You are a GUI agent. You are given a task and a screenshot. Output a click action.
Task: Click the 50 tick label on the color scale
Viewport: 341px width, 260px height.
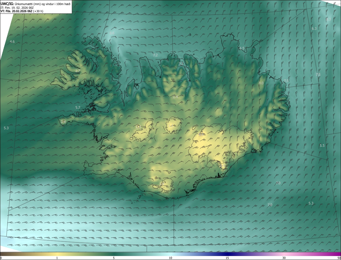coord(339,258)
